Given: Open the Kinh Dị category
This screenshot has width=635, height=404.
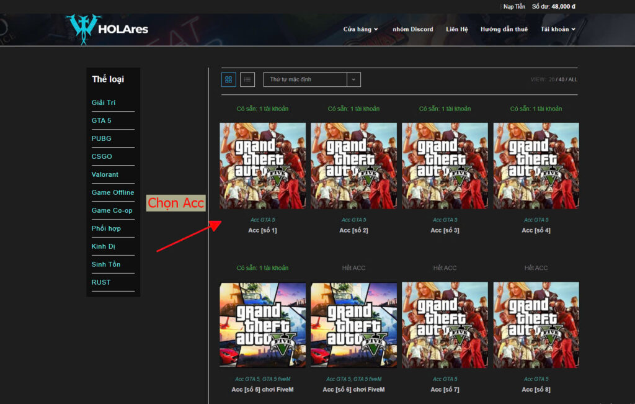Looking at the screenshot, I should click(x=104, y=246).
